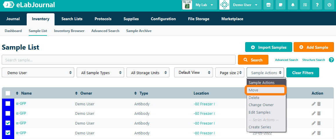Open the marketplace store icon in header
This screenshot has height=139, width=336.
(268, 5)
